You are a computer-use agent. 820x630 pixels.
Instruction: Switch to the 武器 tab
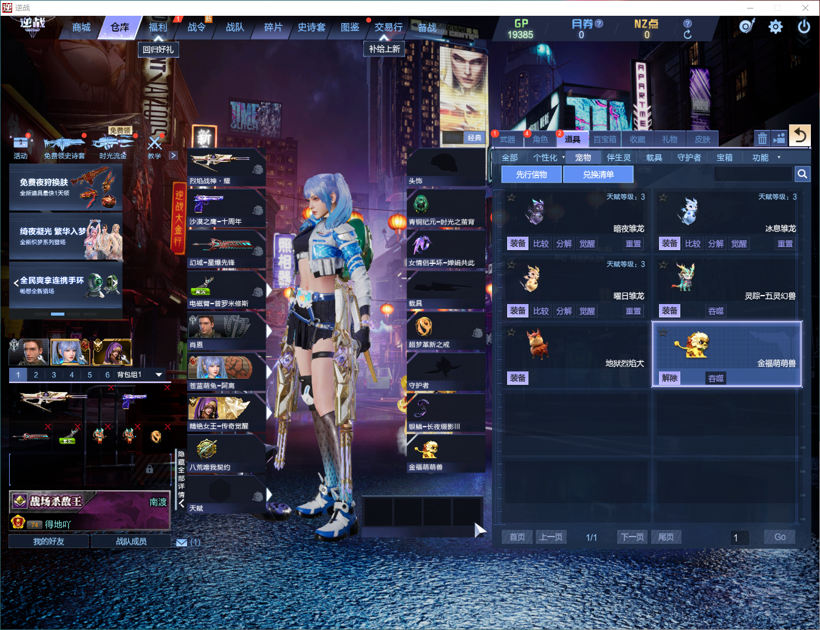tap(507, 139)
